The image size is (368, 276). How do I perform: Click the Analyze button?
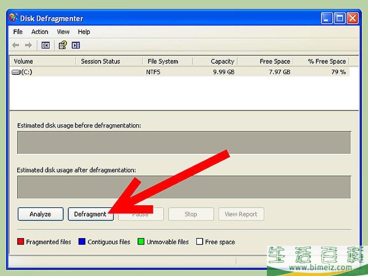(x=40, y=214)
